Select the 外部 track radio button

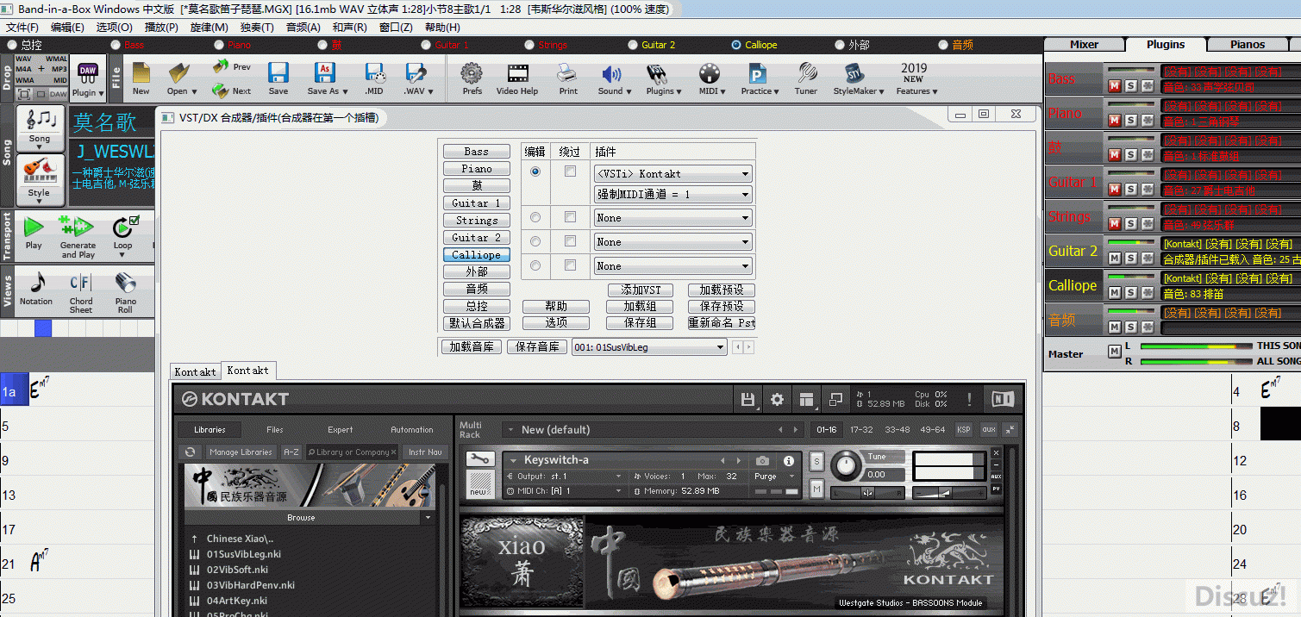tap(840, 45)
